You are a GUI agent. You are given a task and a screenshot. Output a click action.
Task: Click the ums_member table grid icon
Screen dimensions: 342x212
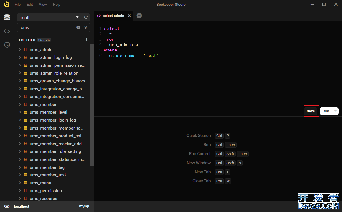(25, 105)
